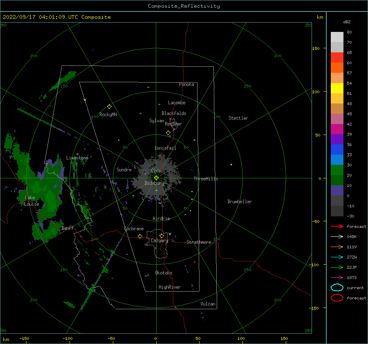
Task: Click the Blackfalds town label
Action: pyautogui.click(x=174, y=113)
